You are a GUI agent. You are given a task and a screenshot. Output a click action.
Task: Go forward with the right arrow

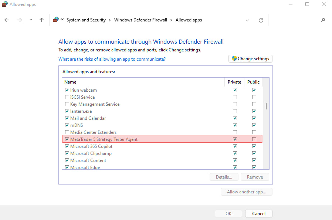tap(20, 20)
